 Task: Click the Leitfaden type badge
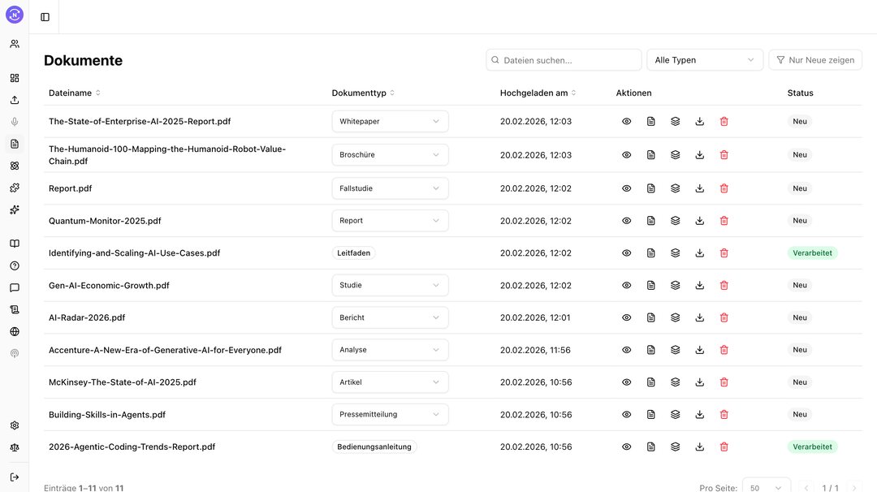pos(353,252)
